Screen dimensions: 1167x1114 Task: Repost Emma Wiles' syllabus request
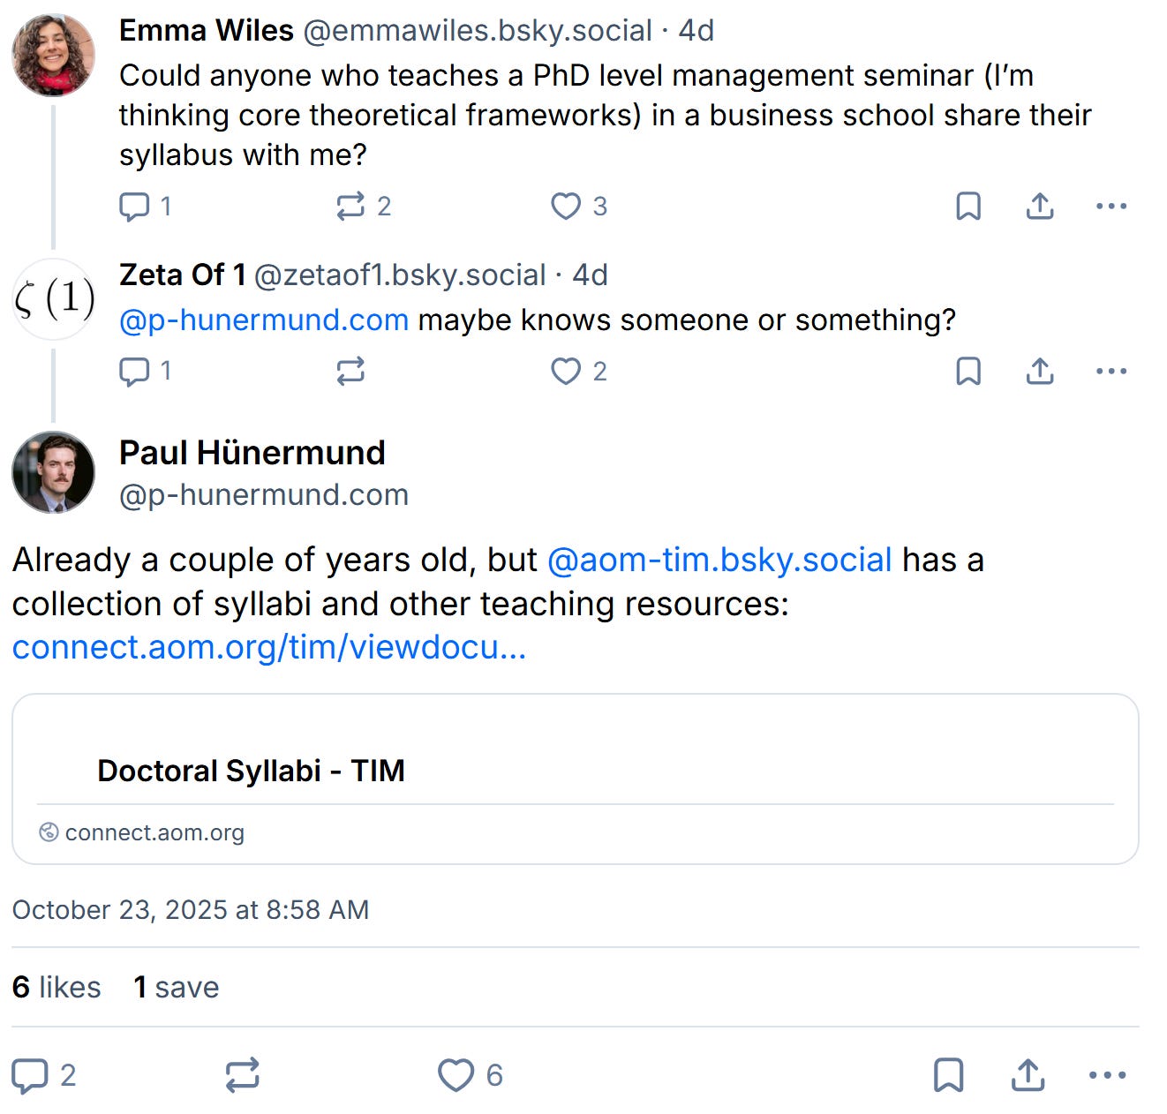(x=350, y=207)
